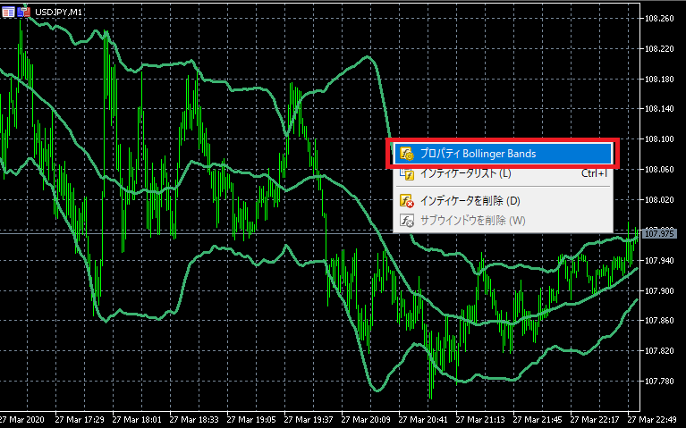Click the Bollinger Bands properties gear icon
Screen dimensions: 686x428
point(406,154)
